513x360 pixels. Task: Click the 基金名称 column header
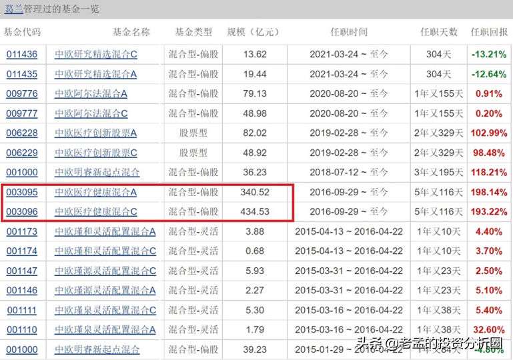click(131, 32)
